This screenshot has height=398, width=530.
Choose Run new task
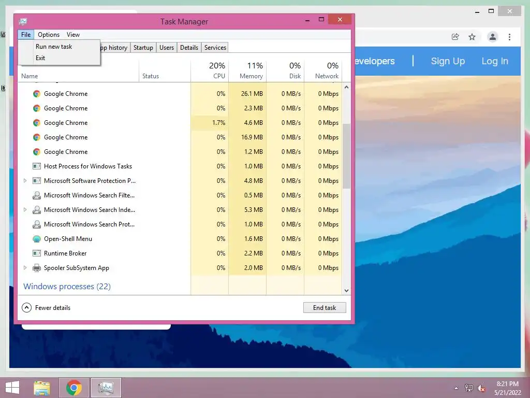click(54, 47)
